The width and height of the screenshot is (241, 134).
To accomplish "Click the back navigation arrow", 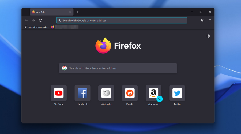I will (26, 20).
